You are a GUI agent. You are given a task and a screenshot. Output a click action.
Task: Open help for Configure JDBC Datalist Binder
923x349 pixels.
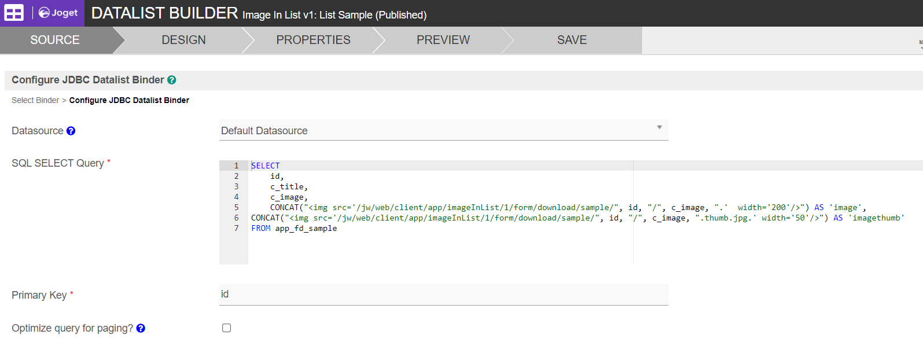172,80
